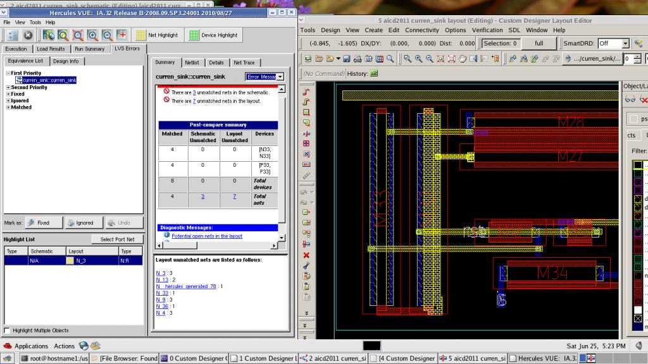Viewport: 648px width, 364px height.
Task: Expand the Second Priority tree node
Action: coord(8,87)
